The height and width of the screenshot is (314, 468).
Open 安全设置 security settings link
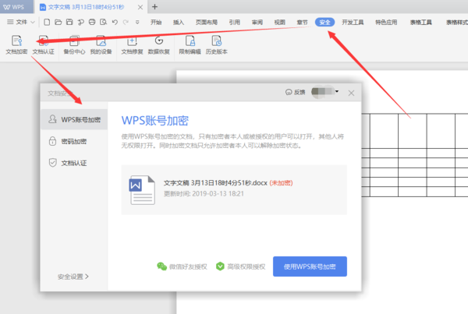pos(73,277)
